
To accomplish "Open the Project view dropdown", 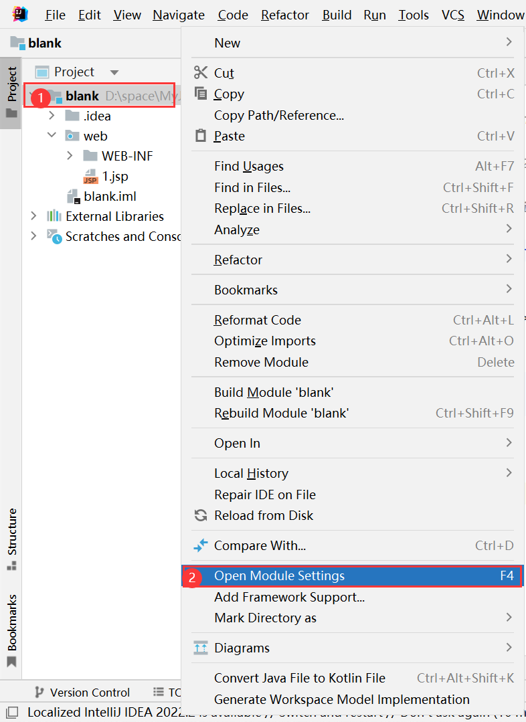I will [114, 72].
